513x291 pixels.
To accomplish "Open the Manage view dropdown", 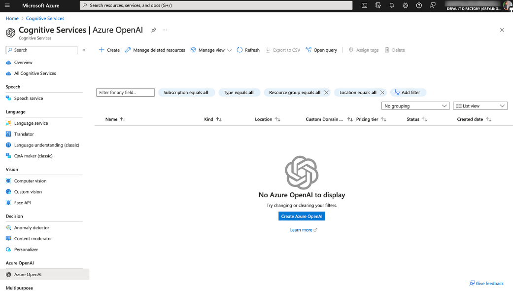I will (x=211, y=50).
